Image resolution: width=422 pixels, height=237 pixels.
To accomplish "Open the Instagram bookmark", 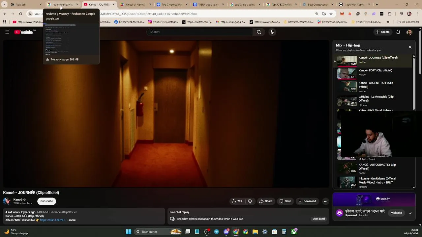I will (163, 22).
